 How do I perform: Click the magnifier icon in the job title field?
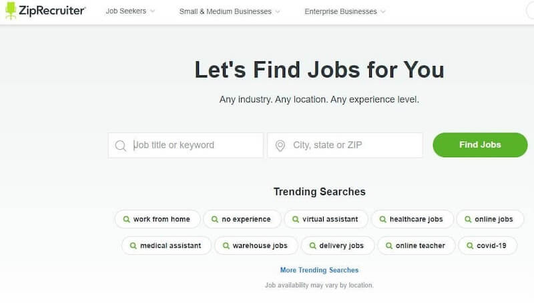pos(121,146)
